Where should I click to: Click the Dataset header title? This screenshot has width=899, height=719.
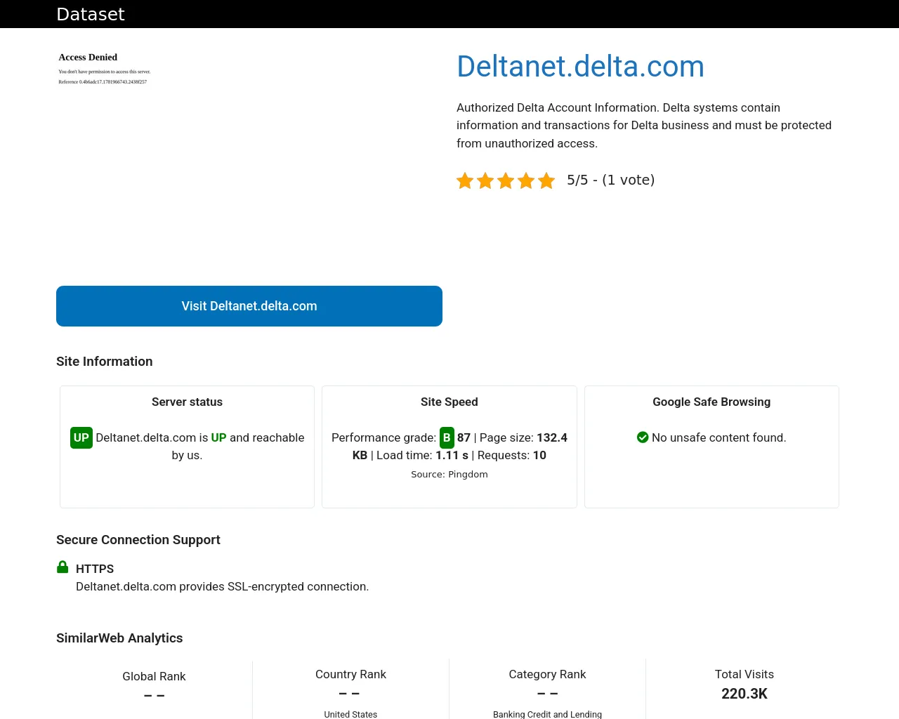point(91,14)
